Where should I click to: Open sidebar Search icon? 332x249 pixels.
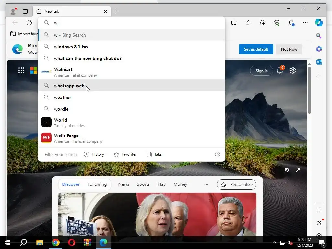(x=319, y=36)
